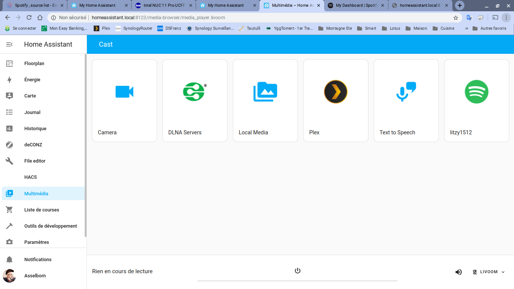Click the Google Translate extension icon
514x289 pixels.
469,18
